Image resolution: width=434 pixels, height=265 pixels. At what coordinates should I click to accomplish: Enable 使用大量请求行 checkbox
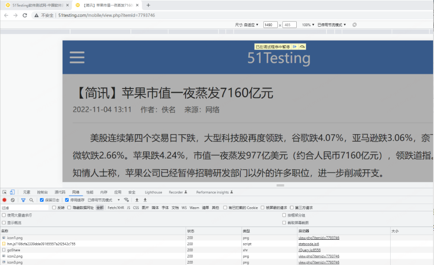click(x=4, y=215)
